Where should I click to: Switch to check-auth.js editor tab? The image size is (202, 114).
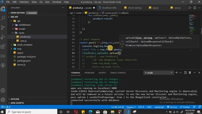click(x=134, y=8)
